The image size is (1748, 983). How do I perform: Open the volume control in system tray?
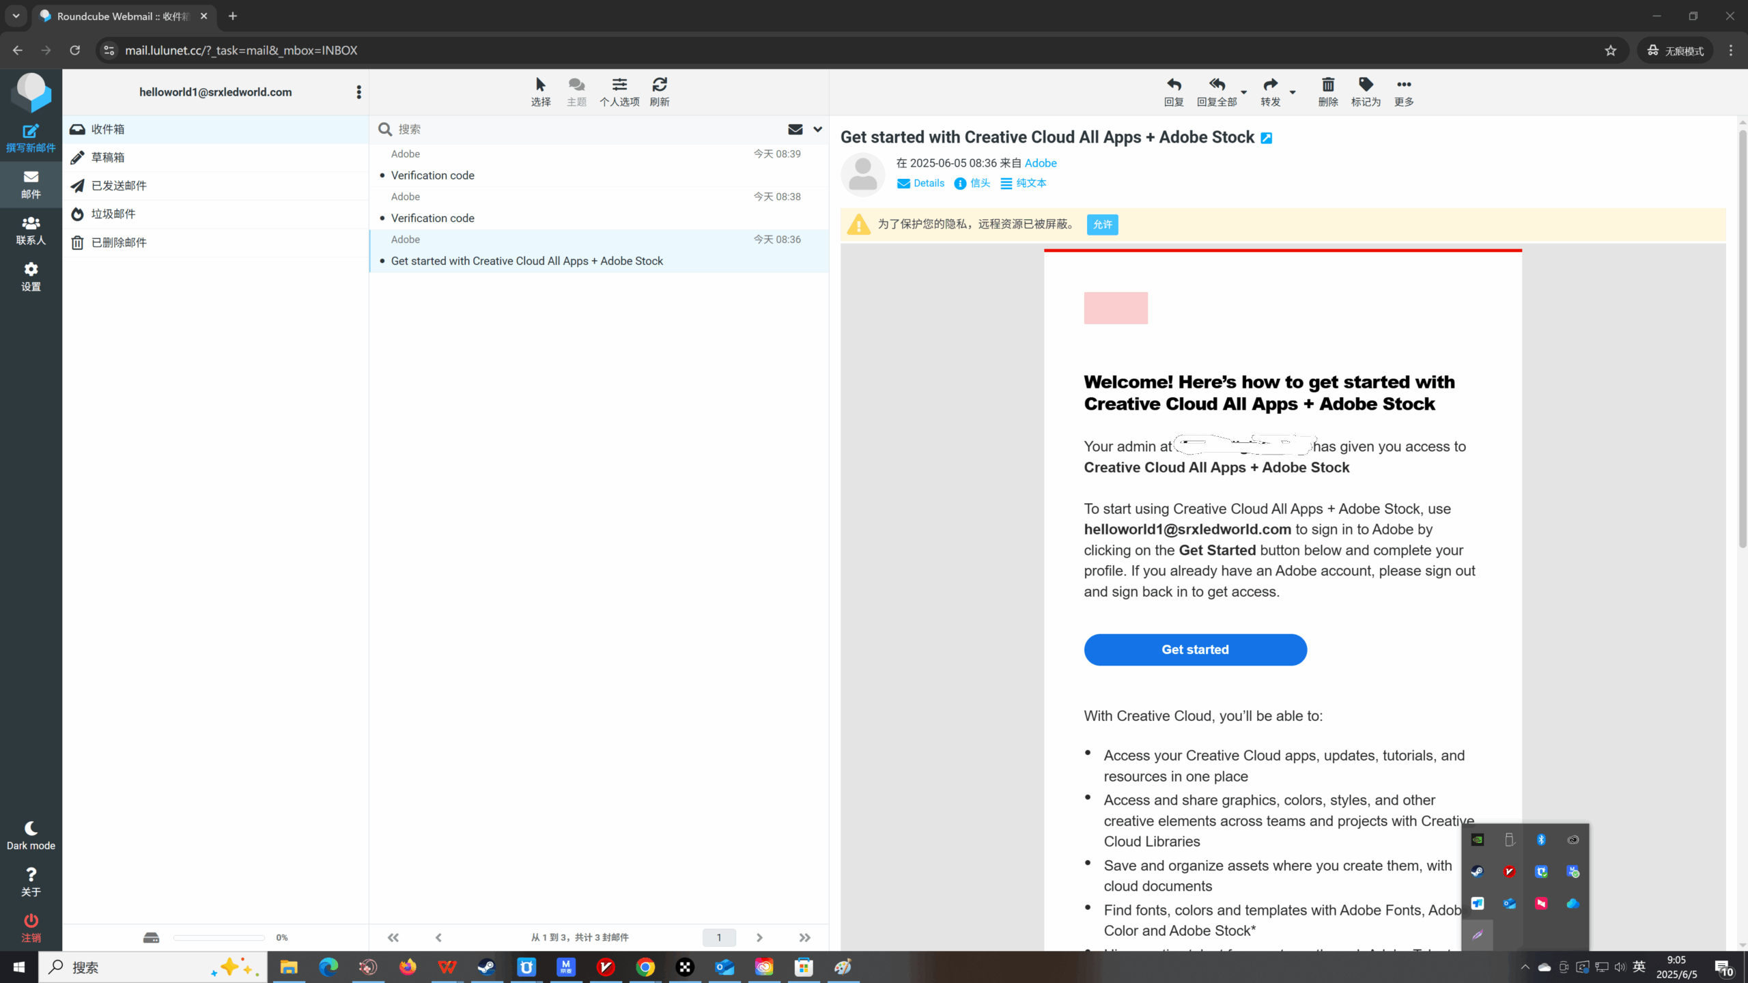[x=1620, y=967]
